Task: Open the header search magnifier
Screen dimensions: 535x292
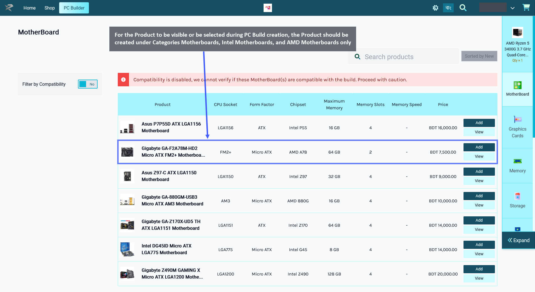Action: pos(463,8)
